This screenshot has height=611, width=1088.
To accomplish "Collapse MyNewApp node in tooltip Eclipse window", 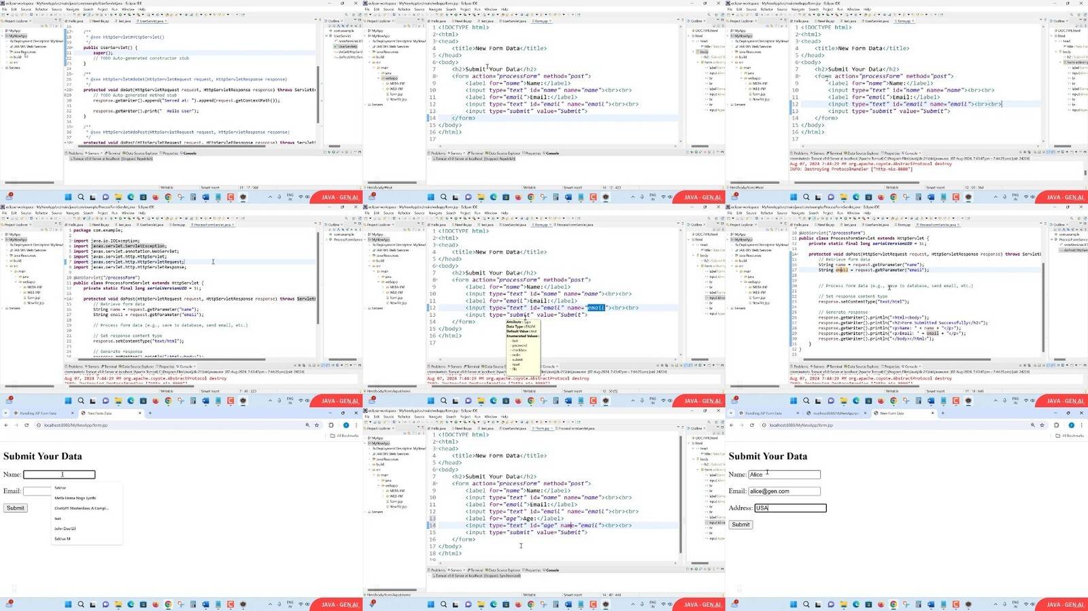I will (365, 240).
